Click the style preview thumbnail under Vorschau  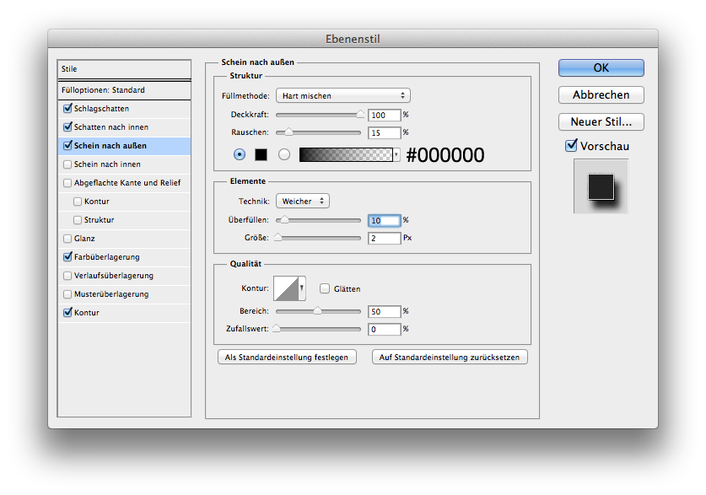coord(601,186)
